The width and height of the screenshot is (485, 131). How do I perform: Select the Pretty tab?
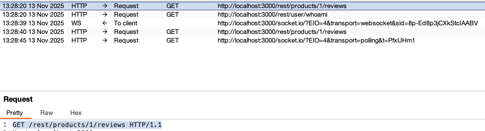point(15,113)
